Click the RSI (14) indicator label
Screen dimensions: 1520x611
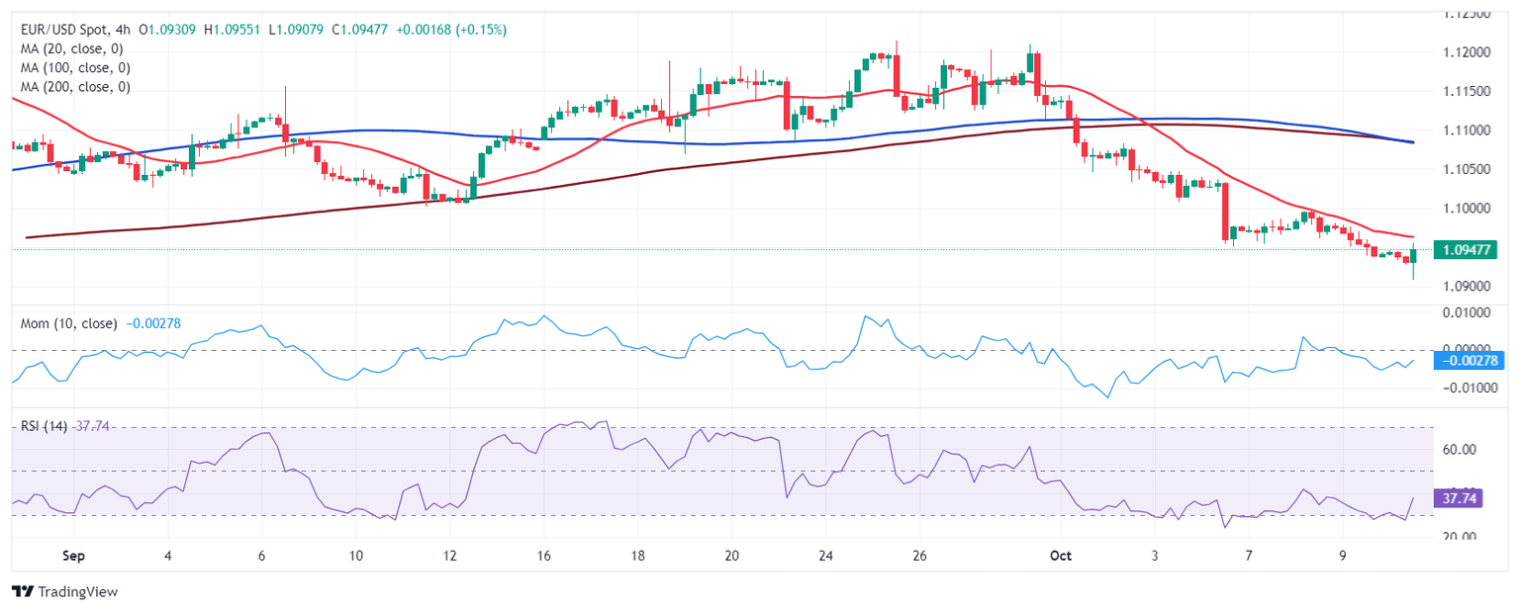(x=45, y=426)
